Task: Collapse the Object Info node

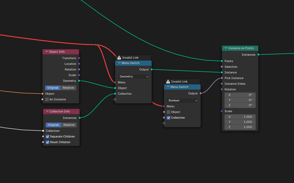Action: tap(47, 52)
